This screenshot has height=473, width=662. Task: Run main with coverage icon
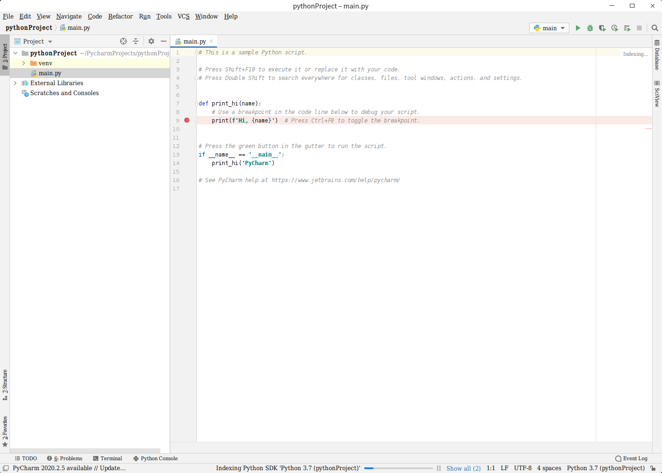tap(602, 28)
